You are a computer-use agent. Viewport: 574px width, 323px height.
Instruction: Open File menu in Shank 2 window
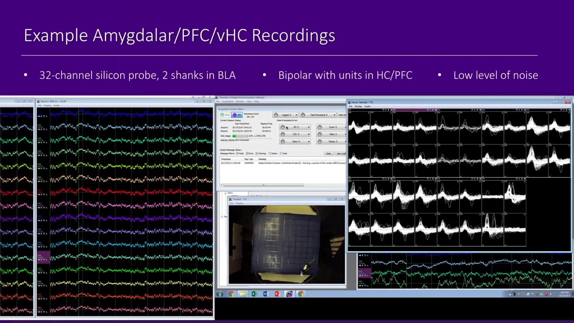point(39,105)
